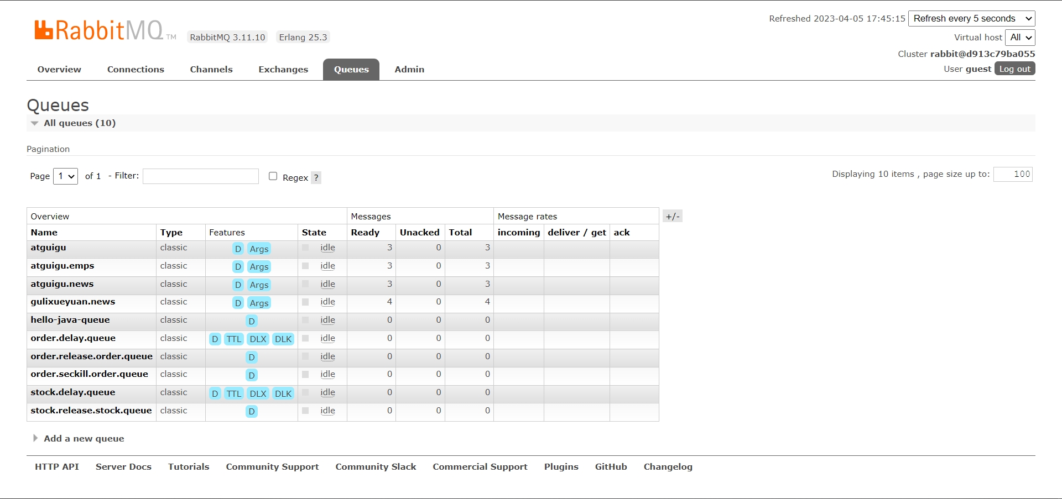
Task: Click Args badge on atguigu.emps row
Action: click(259, 267)
